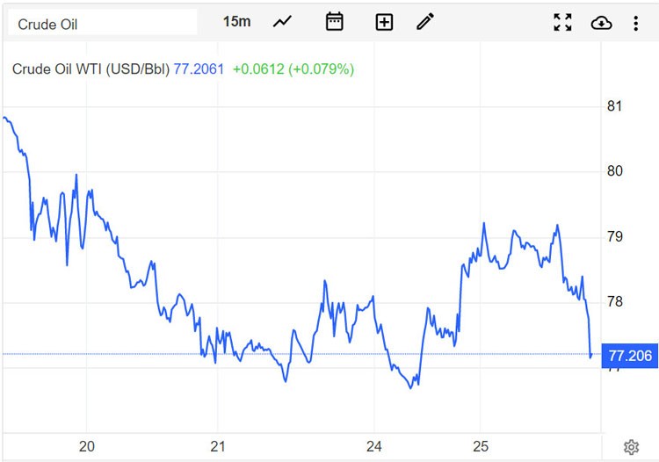Click the Crude Oil search field
Viewport: 659px width, 462px height.
tap(101, 24)
